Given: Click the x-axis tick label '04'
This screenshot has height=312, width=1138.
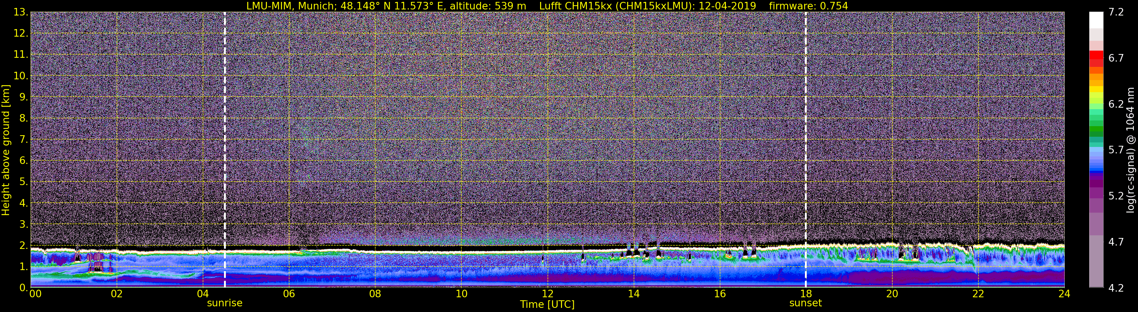Looking at the screenshot, I should coord(202,294).
